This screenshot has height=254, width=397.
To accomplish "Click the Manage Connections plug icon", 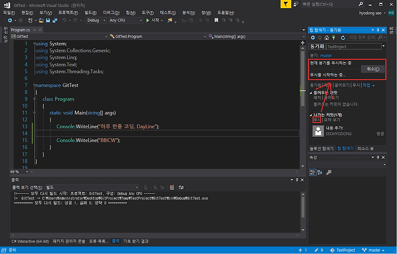I will 334,37.
